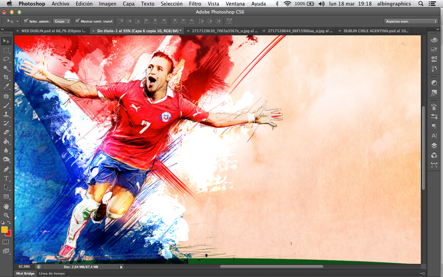Toggle Quick Mask mode
The width and height of the screenshot is (443, 277).
[x=6, y=242]
